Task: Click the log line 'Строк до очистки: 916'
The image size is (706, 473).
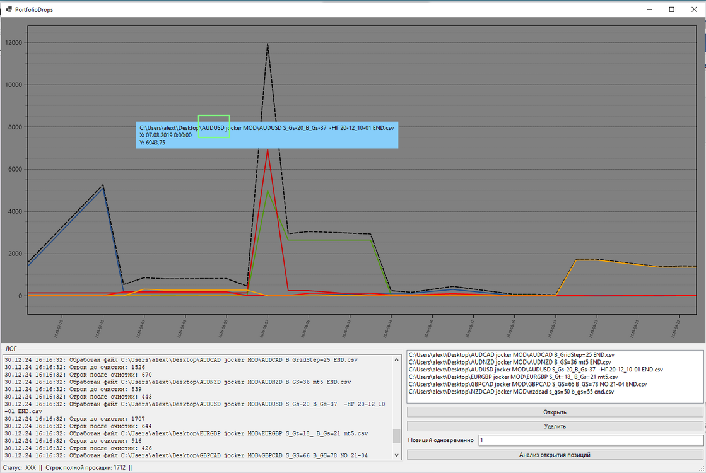Action: 73,441
